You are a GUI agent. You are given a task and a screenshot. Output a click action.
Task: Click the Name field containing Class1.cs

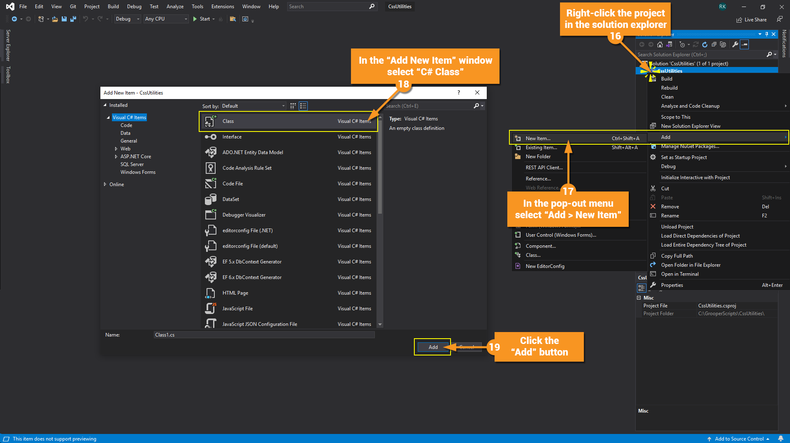[x=264, y=335]
